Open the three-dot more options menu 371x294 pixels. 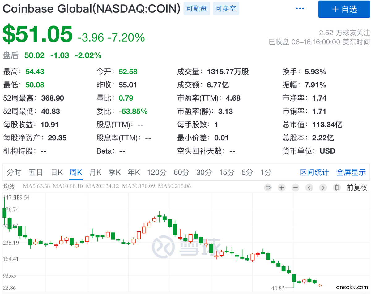(x=300, y=9)
